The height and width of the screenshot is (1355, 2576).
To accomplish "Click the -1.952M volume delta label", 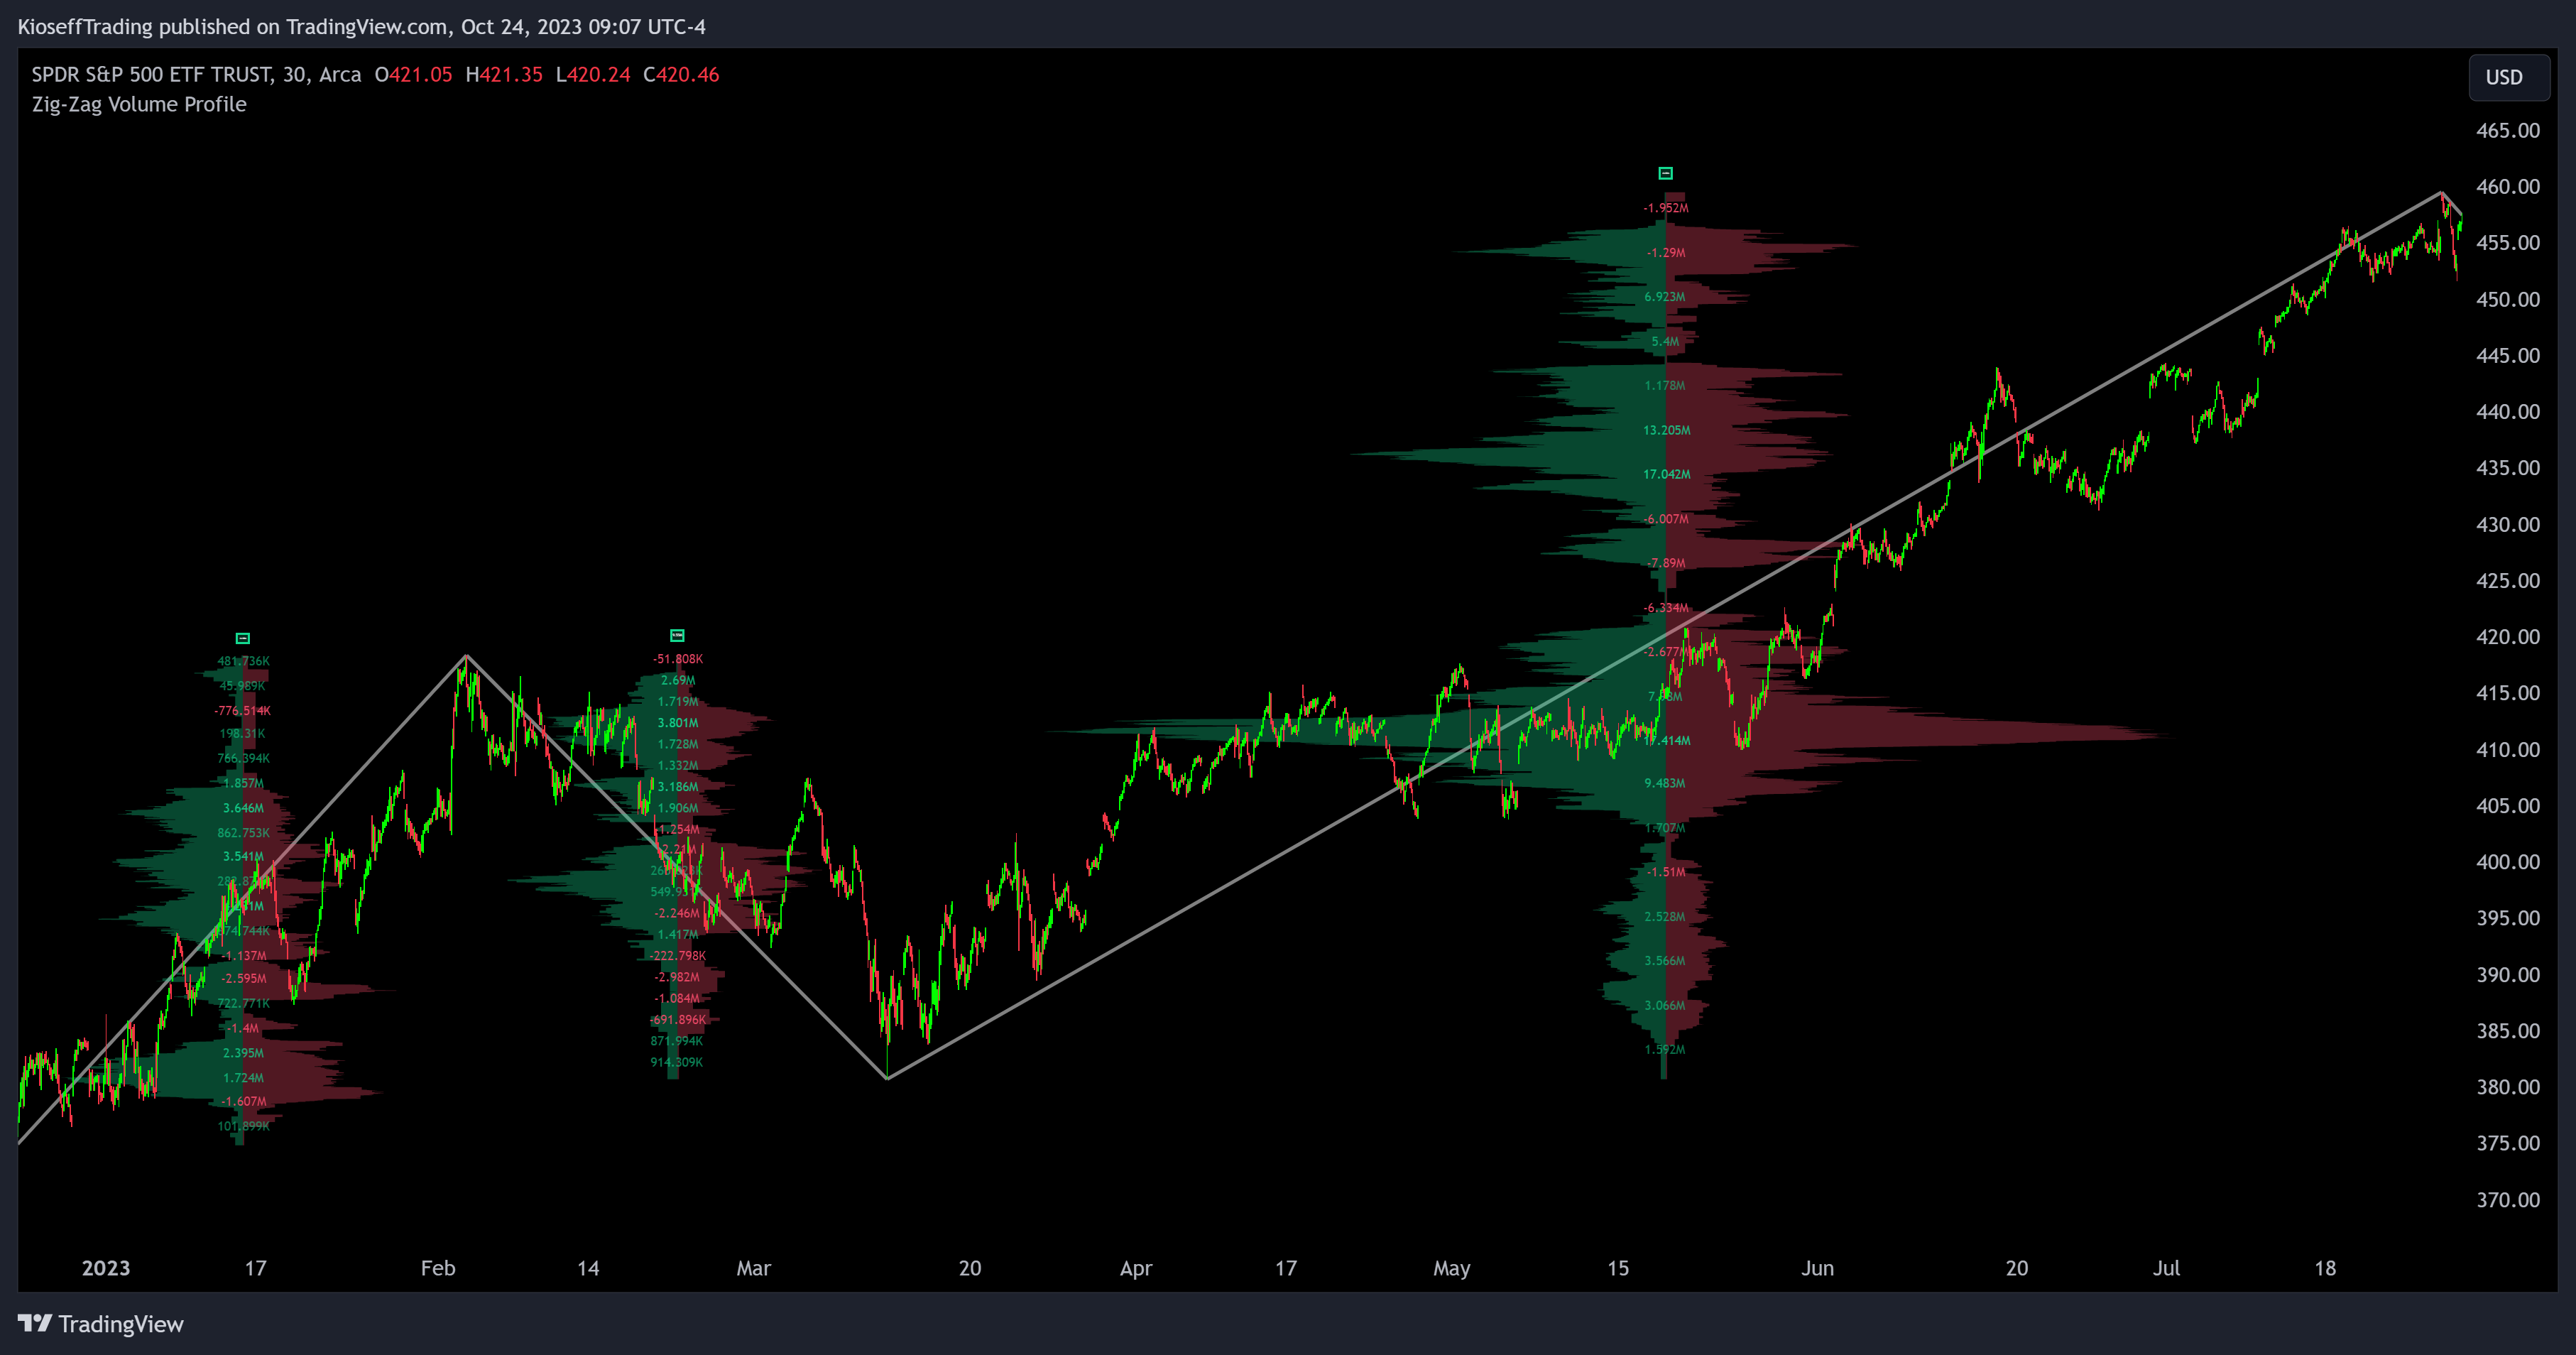I will 1666,208.
